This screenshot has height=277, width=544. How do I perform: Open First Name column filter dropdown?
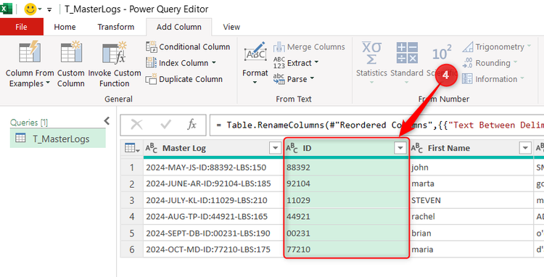coord(525,149)
